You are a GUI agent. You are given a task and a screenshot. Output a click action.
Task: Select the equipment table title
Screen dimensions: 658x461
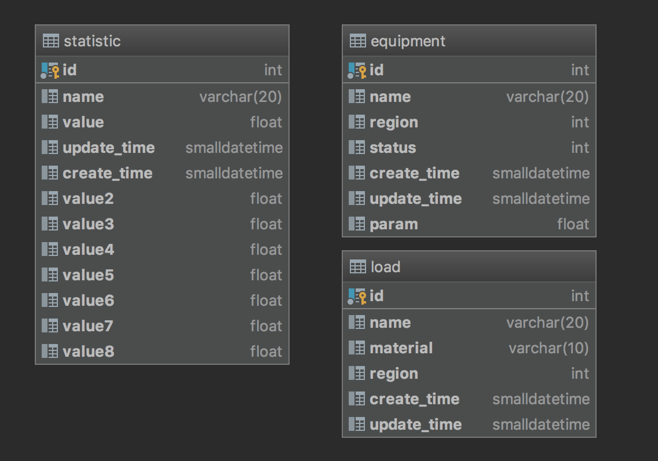click(408, 41)
